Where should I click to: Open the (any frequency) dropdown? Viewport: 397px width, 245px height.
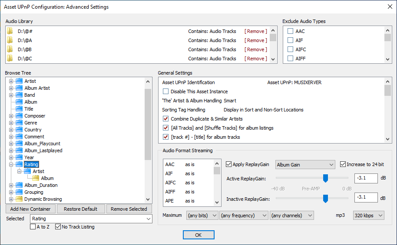coord(244,216)
